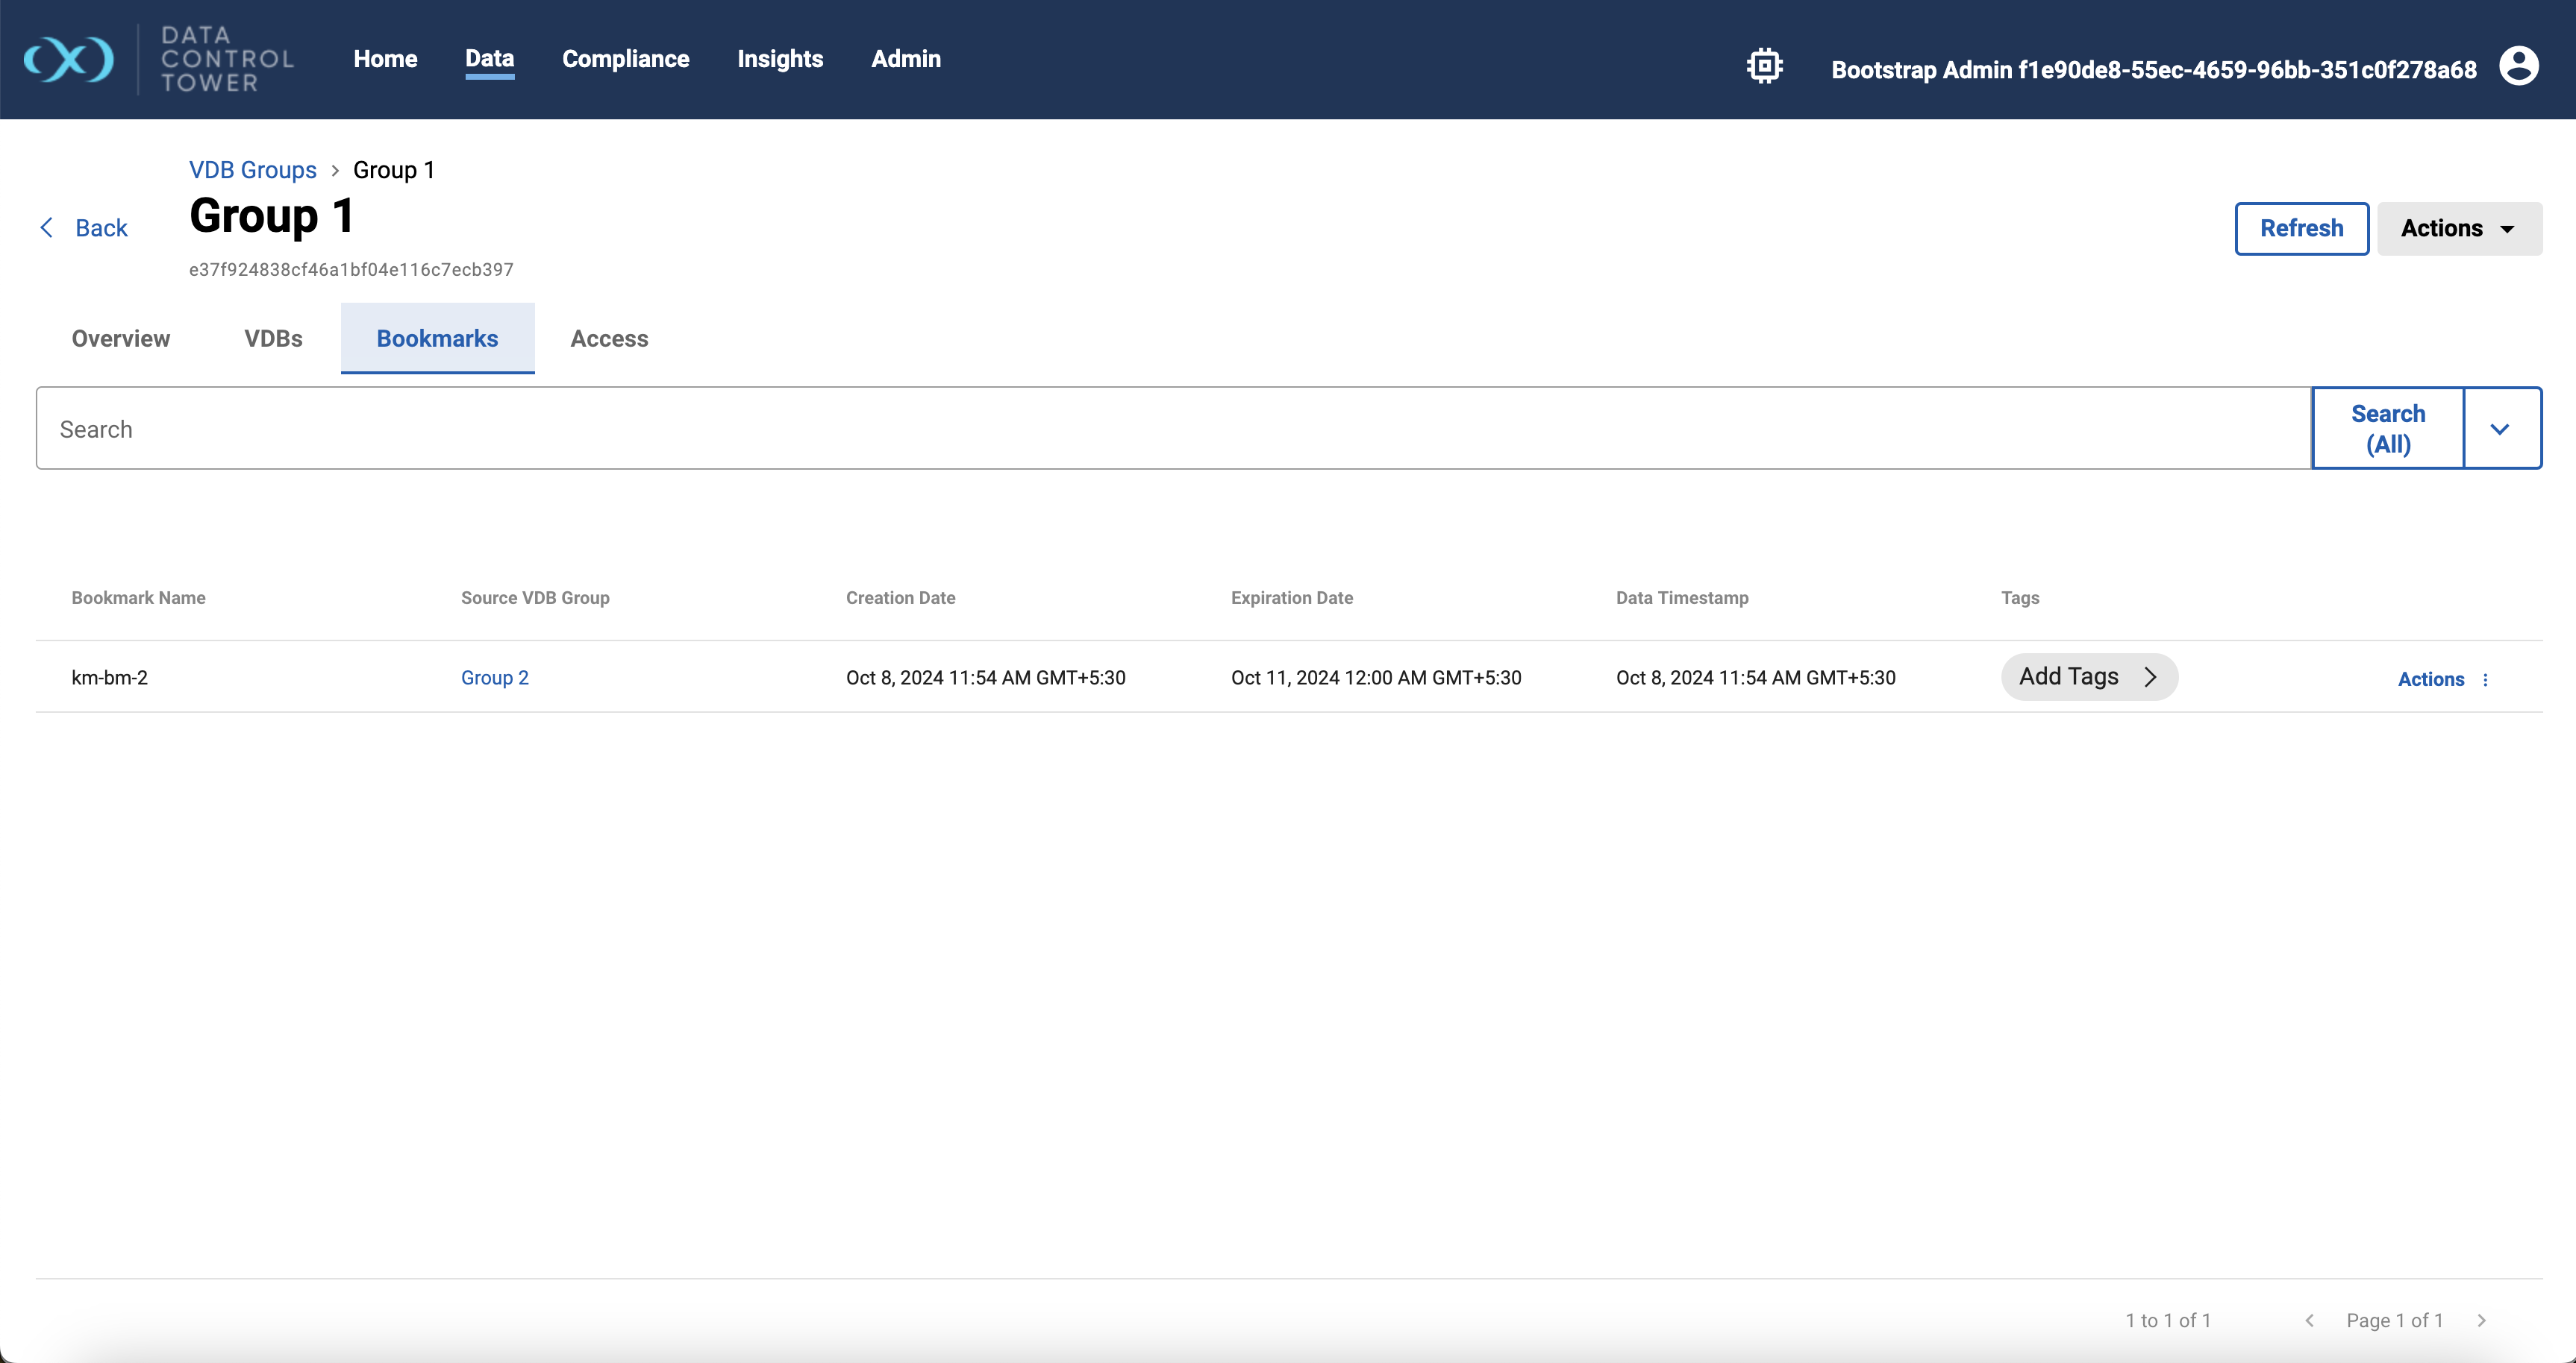Viewport: 2576px width, 1363px height.
Task: Open the Compliance menu
Action: tap(625, 59)
